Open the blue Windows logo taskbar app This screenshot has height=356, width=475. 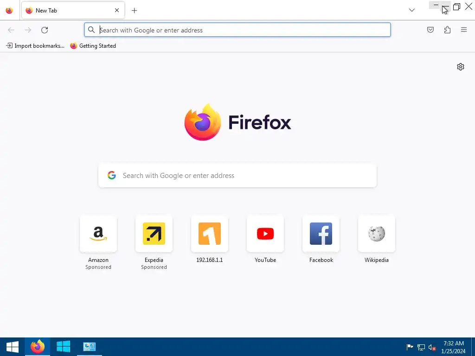(63, 347)
